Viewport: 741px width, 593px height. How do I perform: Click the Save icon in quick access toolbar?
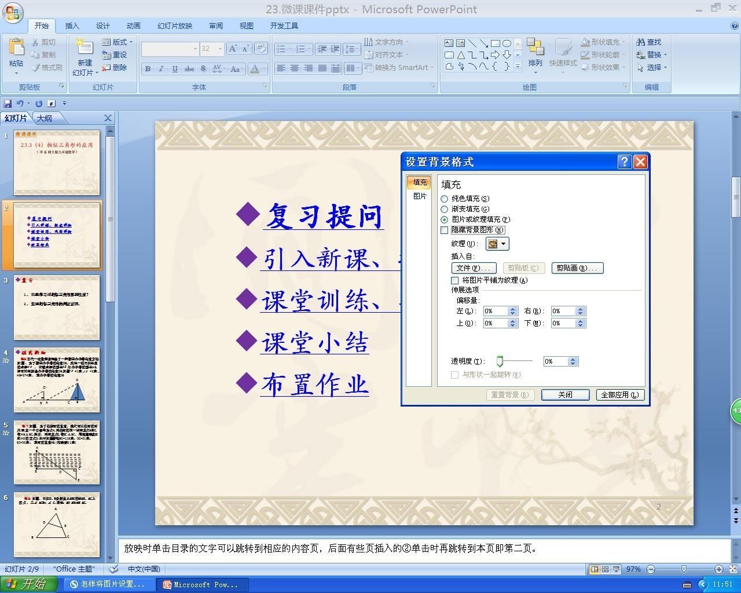[8, 103]
